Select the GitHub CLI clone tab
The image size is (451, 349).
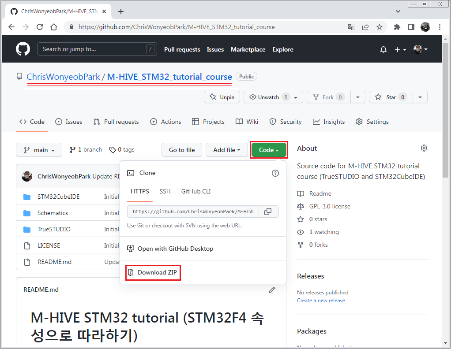(196, 191)
